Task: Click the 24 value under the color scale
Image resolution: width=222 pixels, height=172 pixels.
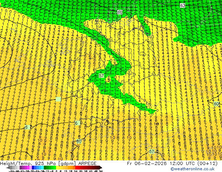Action: pos(76,171)
